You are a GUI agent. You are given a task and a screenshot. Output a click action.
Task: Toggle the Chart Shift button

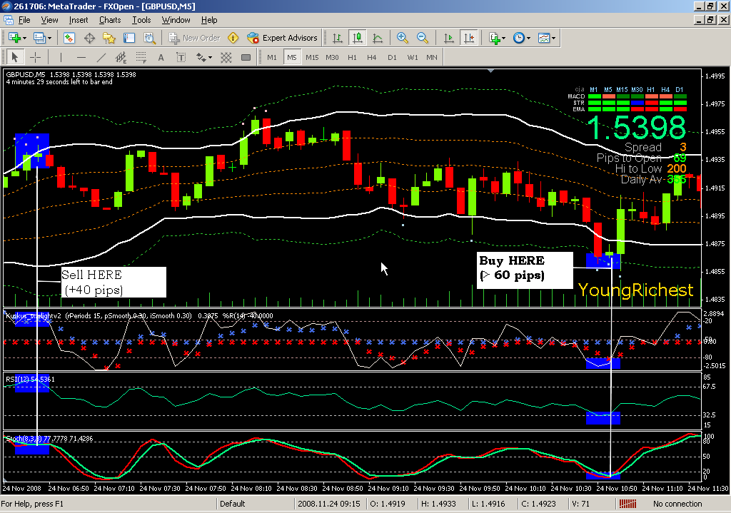[469, 38]
